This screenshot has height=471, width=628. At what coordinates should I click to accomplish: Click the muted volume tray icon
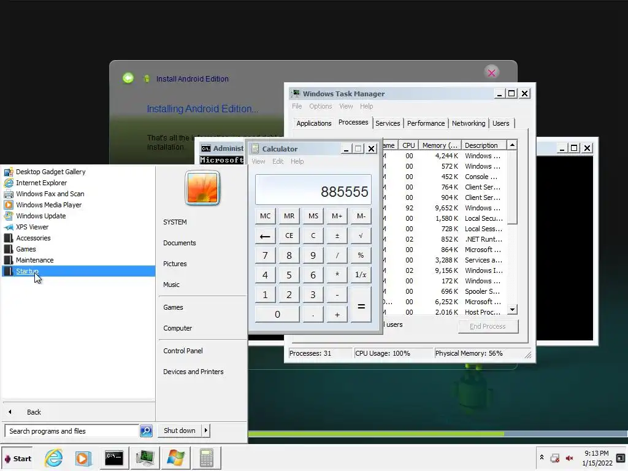(569, 458)
